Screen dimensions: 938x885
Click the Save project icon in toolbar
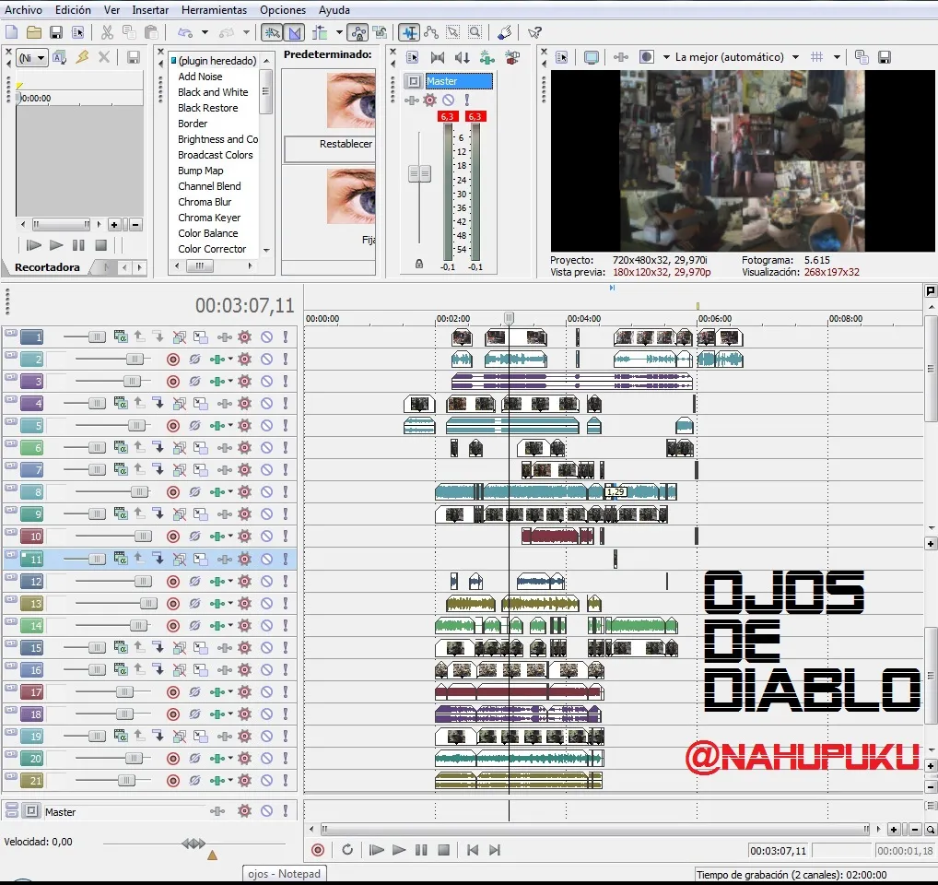[56, 32]
